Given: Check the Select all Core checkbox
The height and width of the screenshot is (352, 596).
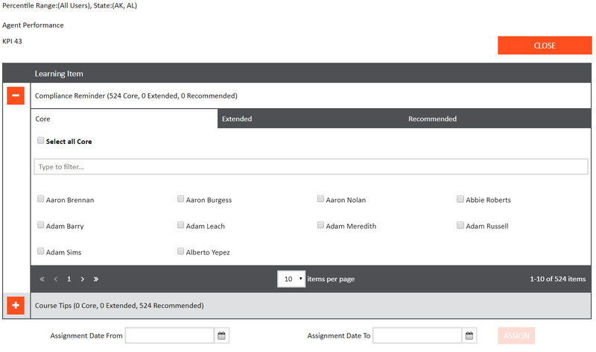Looking at the screenshot, I should 40,140.
